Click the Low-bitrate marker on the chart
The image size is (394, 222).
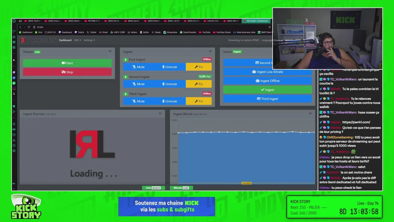[x=247, y=183]
